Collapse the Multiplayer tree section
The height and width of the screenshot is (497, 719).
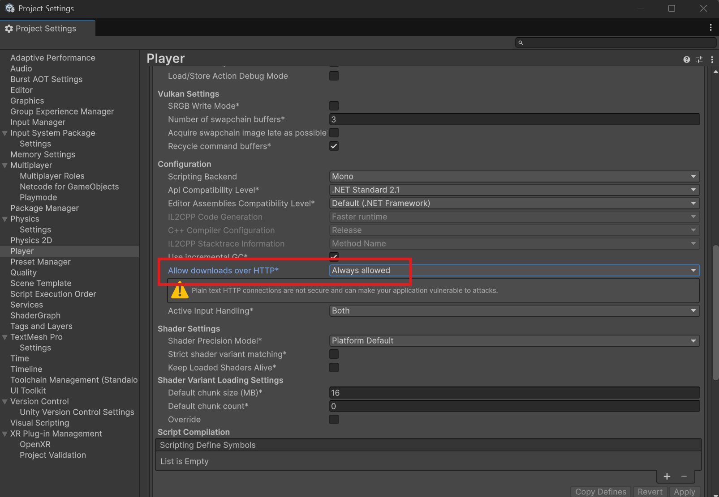pyautogui.click(x=5, y=166)
